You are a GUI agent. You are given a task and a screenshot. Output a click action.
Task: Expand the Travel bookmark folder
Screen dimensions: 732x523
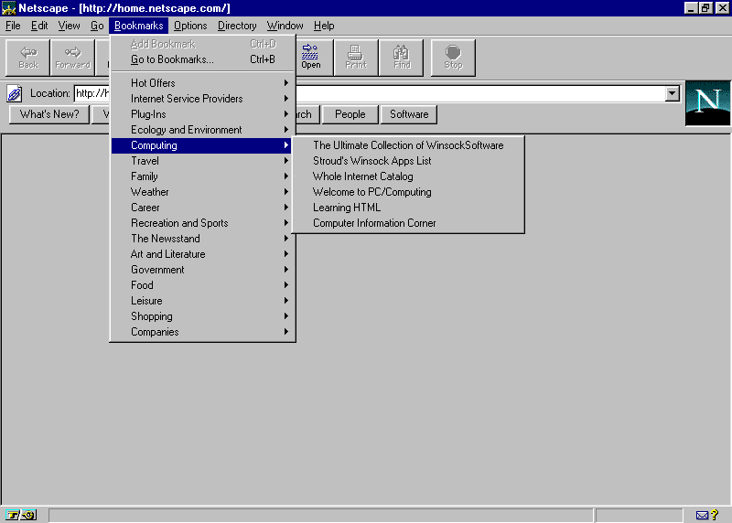pyautogui.click(x=203, y=161)
